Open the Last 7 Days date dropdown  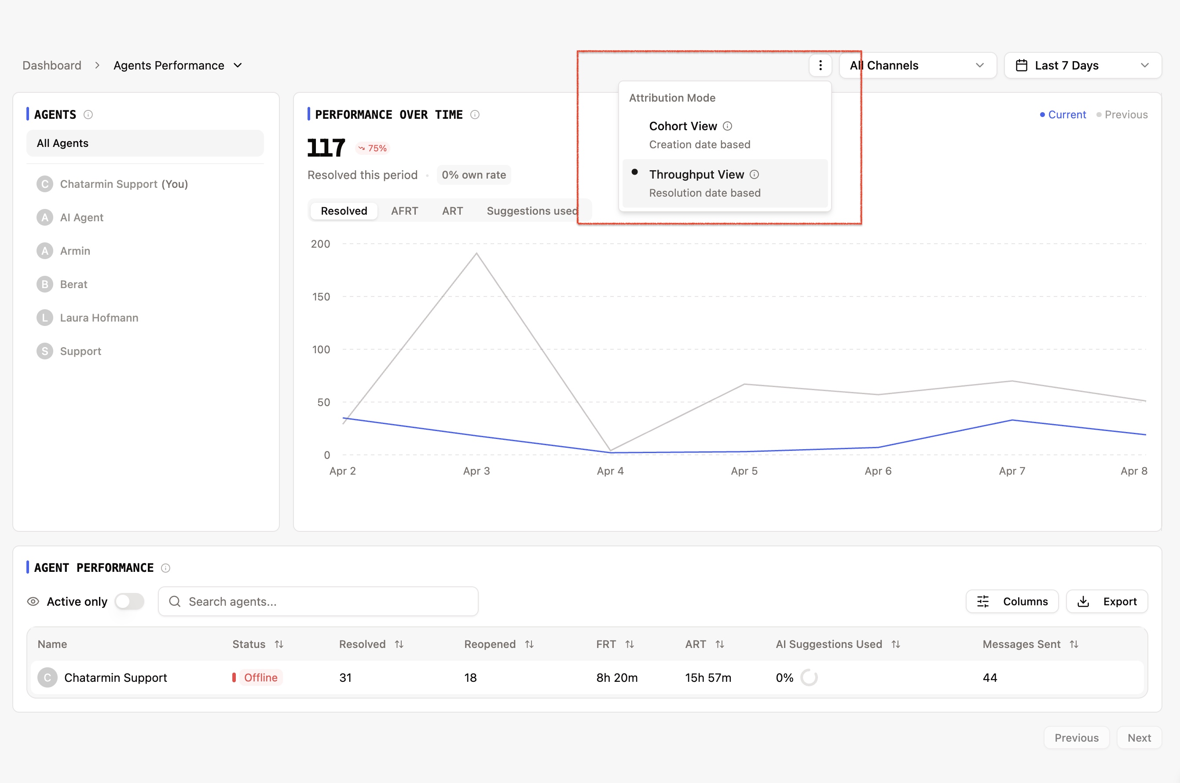pyautogui.click(x=1082, y=66)
